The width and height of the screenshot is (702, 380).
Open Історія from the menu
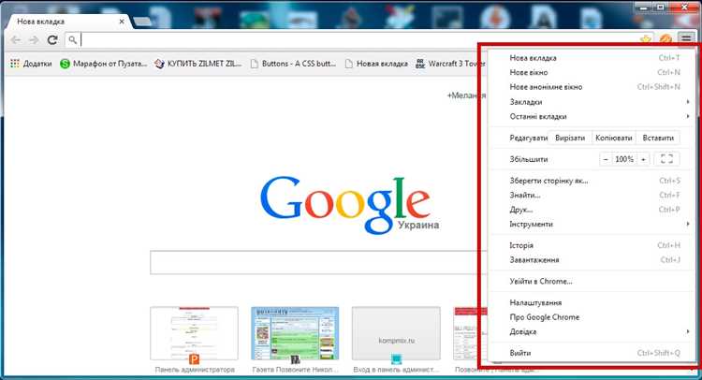(592, 245)
